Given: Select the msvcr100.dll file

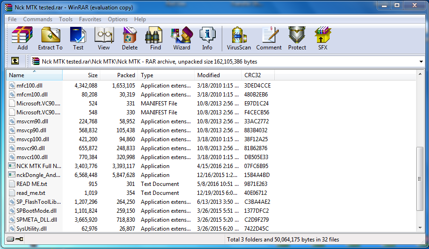Looking at the screenshot, I should [32, 157].
